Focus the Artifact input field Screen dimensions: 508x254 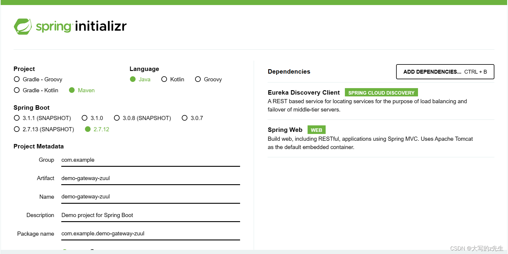point(150,178)
